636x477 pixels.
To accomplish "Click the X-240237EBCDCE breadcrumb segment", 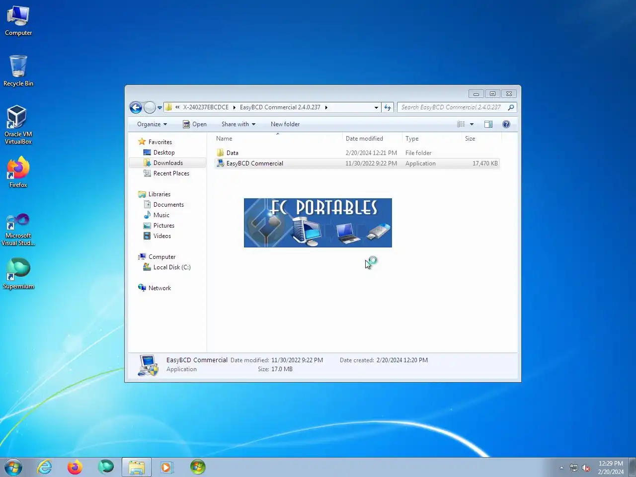I will [206, 107].
